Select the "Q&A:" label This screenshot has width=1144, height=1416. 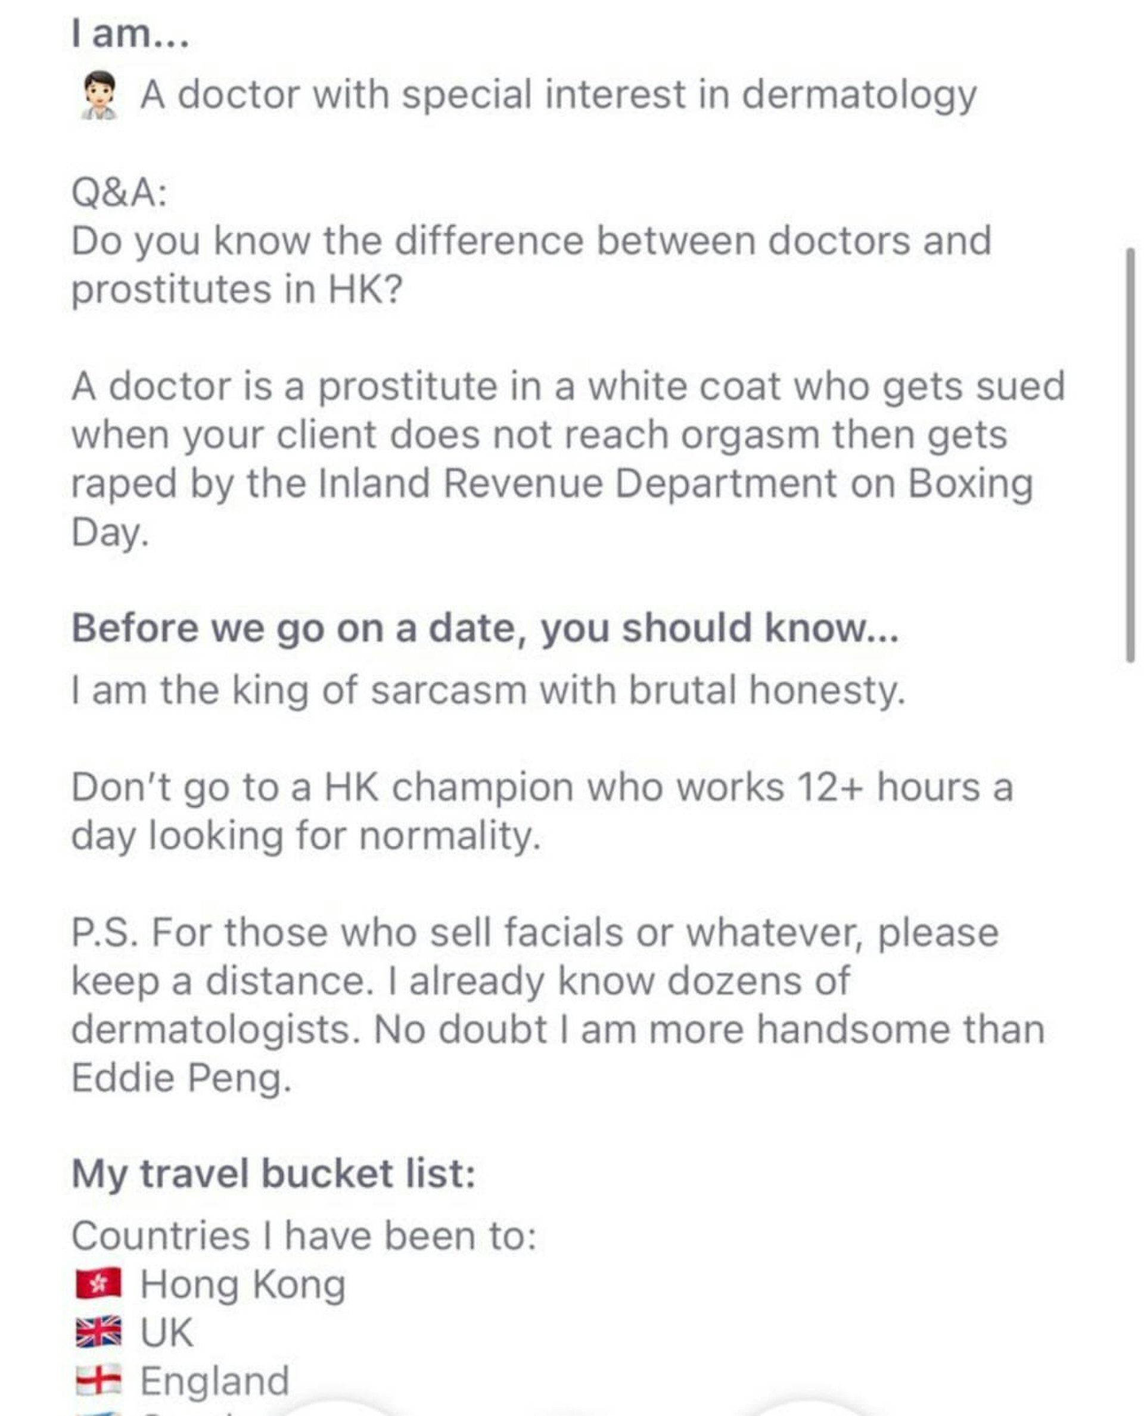[119, 192]
